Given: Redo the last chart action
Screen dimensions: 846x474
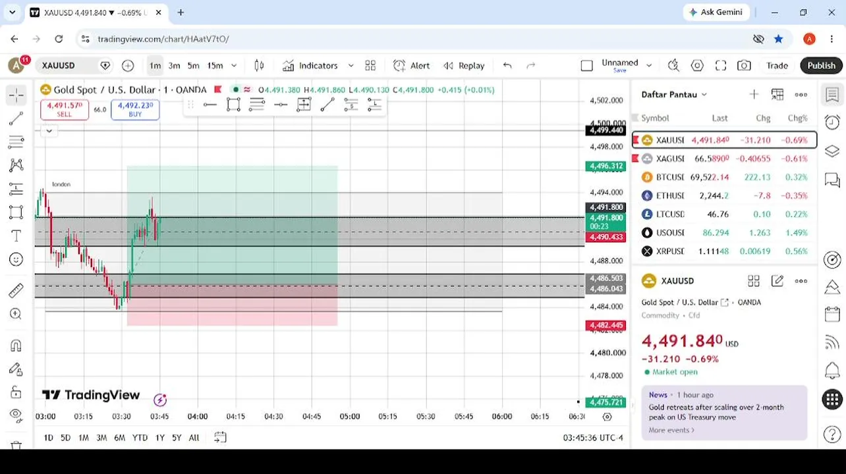Looking at the screenshot, I should click(531, 65).
